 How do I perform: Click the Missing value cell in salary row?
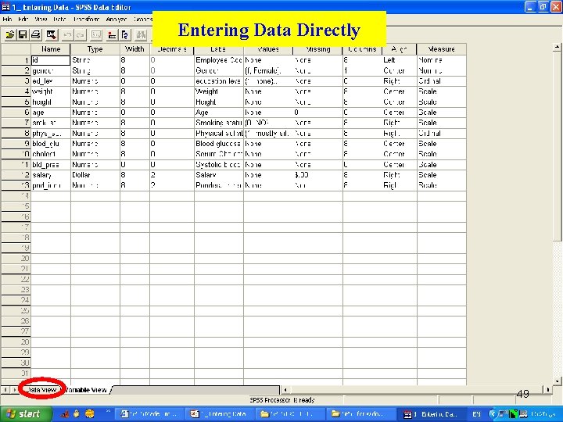pyautogui.click(x=317, y=175)
